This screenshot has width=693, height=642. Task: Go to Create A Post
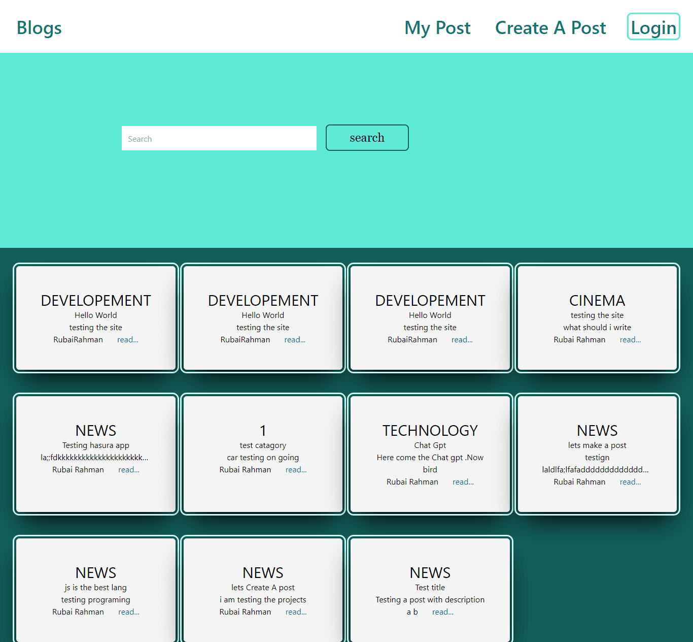550,28
